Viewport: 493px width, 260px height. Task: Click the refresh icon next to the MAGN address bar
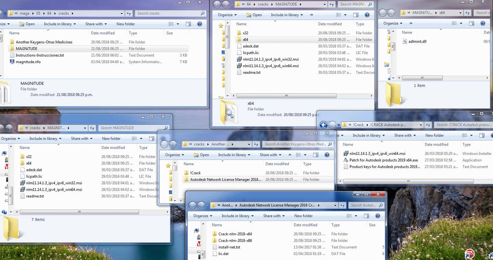332,5
